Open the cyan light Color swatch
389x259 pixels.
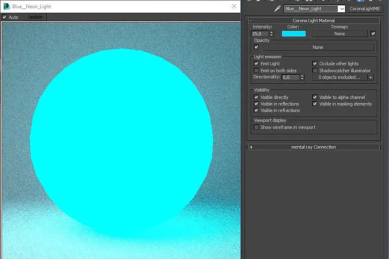click(x=294, y=34)
